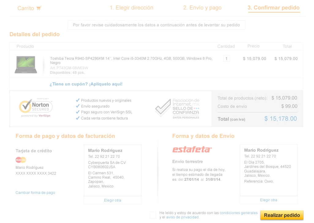Go to step 1 Elegir dirección
This screenshot has width=314, height=223.
tap(131, 8)
